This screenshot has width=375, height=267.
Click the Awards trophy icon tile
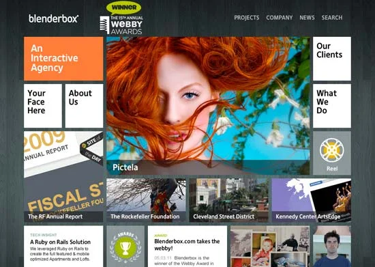[x=125, y=246]
